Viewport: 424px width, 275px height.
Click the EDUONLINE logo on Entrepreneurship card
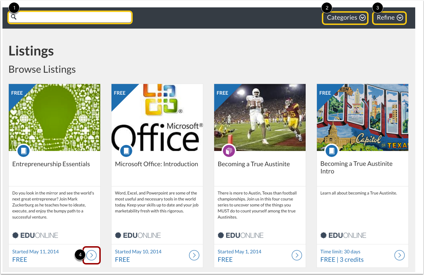point(35,235)
